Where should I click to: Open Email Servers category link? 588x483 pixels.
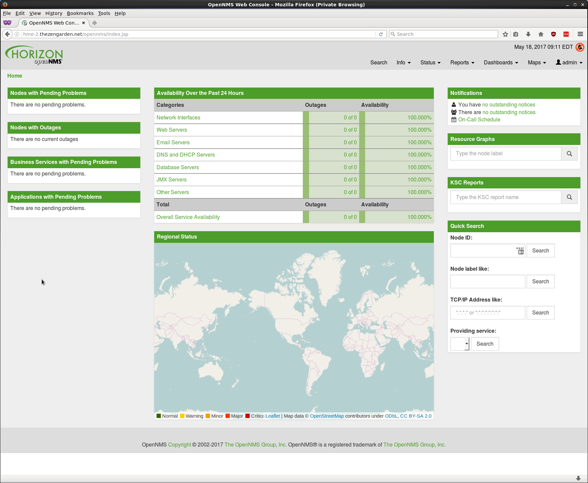[x=173, y=142]
